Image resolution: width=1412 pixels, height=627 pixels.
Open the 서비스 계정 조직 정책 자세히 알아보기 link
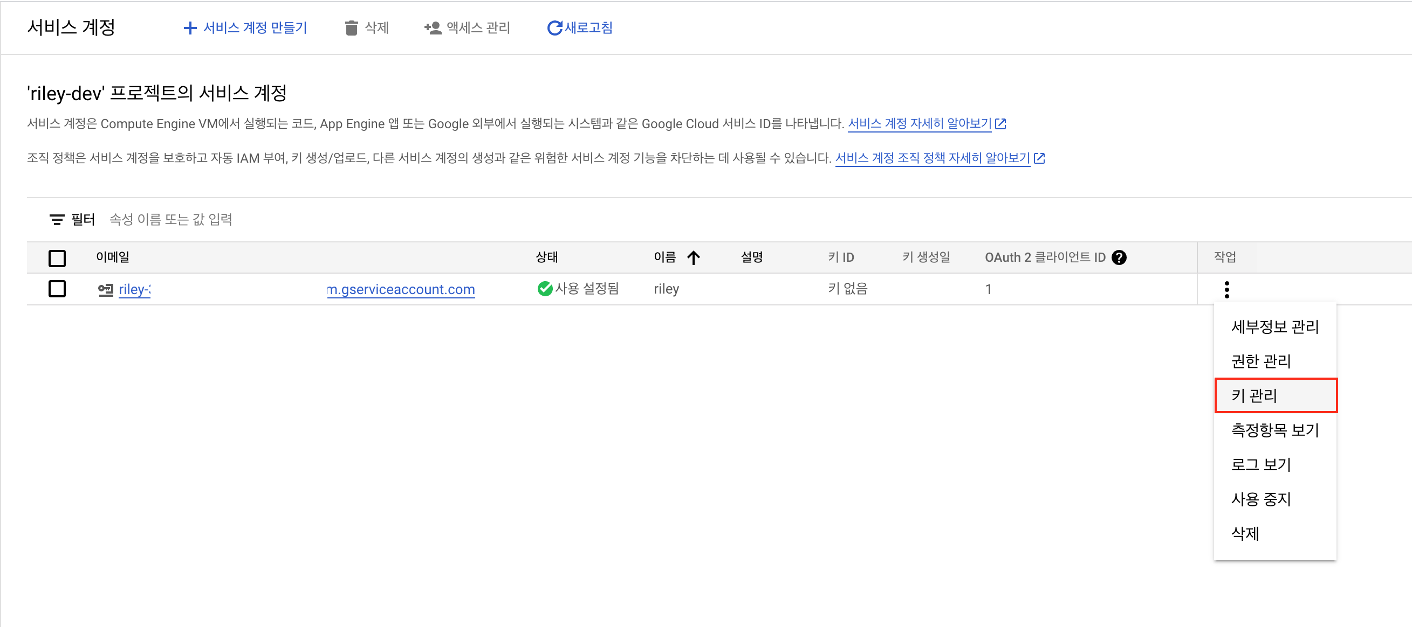point(933,158)
